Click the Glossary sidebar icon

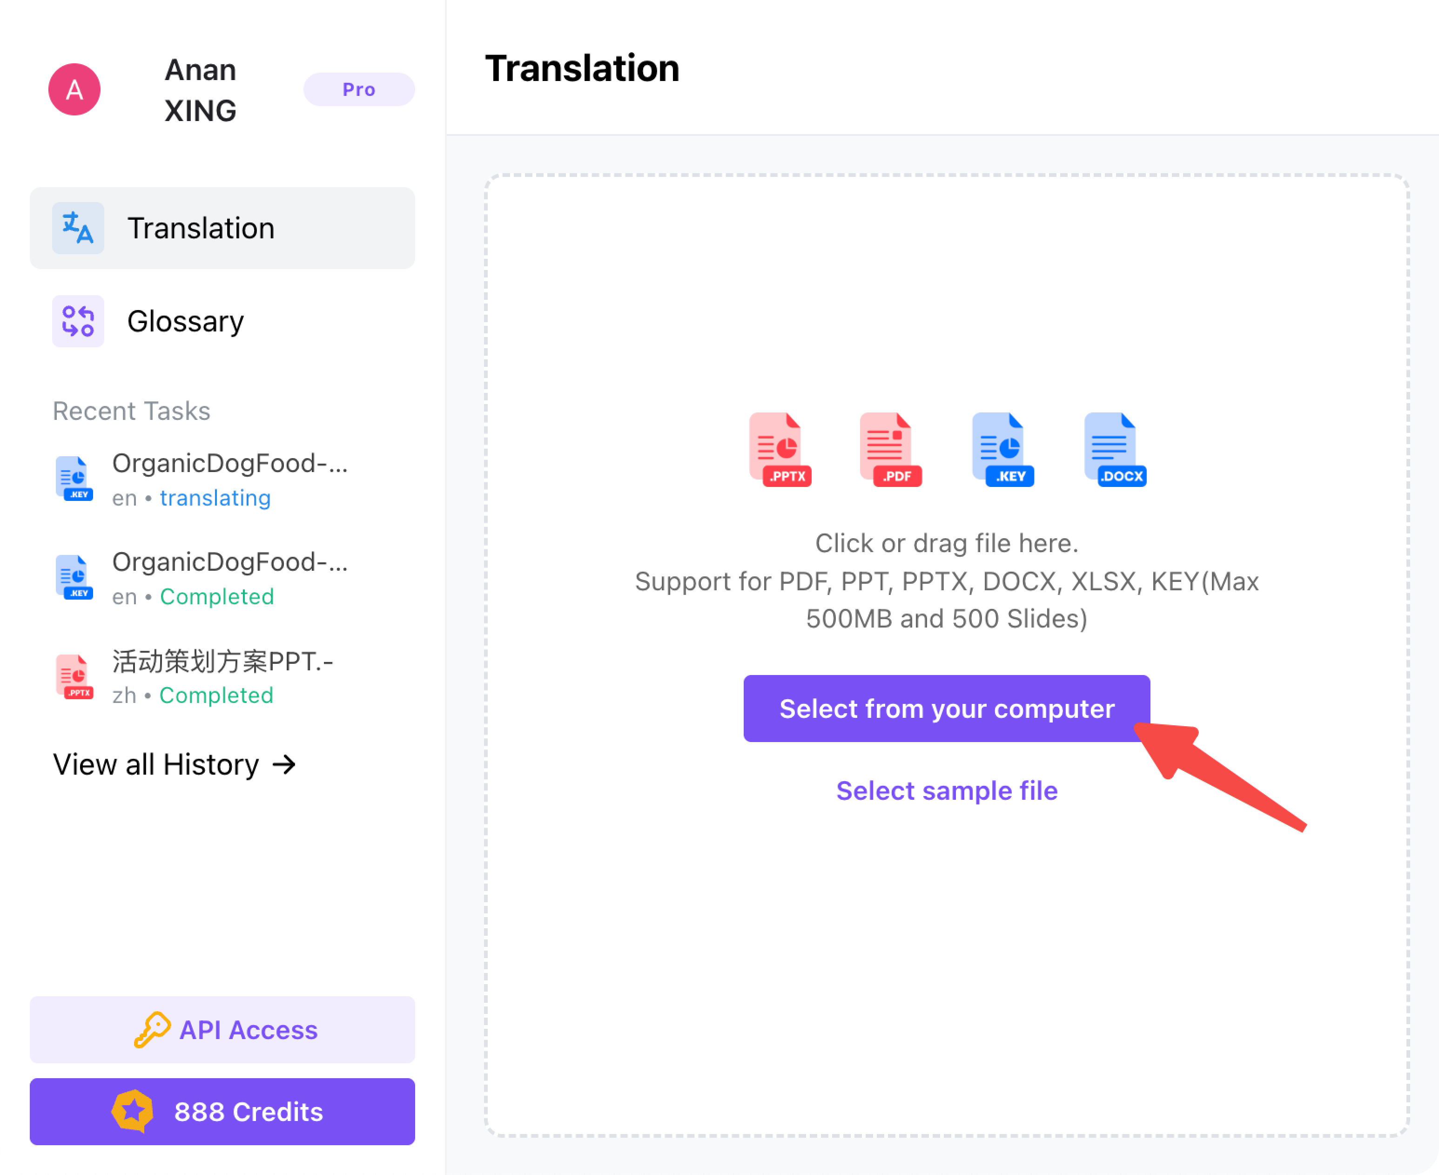point(79,321)
